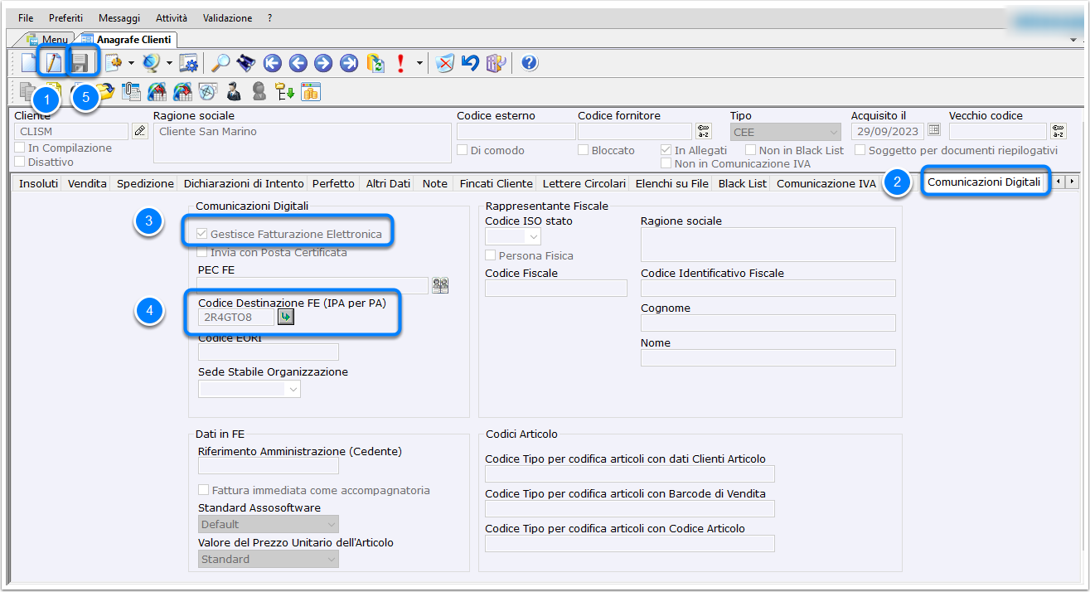1090x592 pixels.
Task: Go to first record arrow icon
Action: point(271,63)
